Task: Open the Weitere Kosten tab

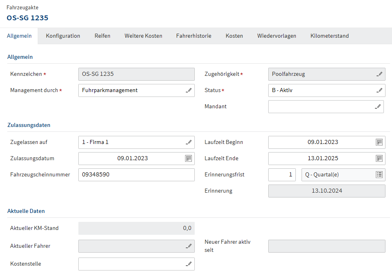Action: click(143, 36)
